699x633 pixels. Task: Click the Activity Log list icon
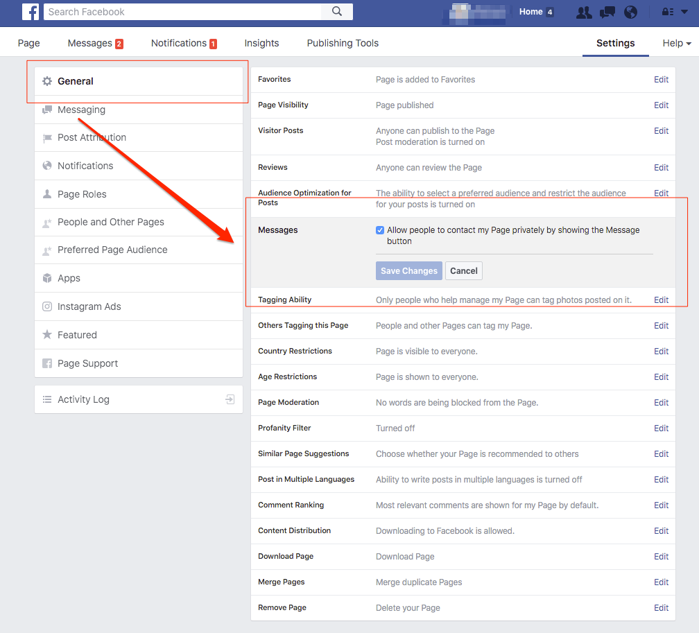point(47,399)
